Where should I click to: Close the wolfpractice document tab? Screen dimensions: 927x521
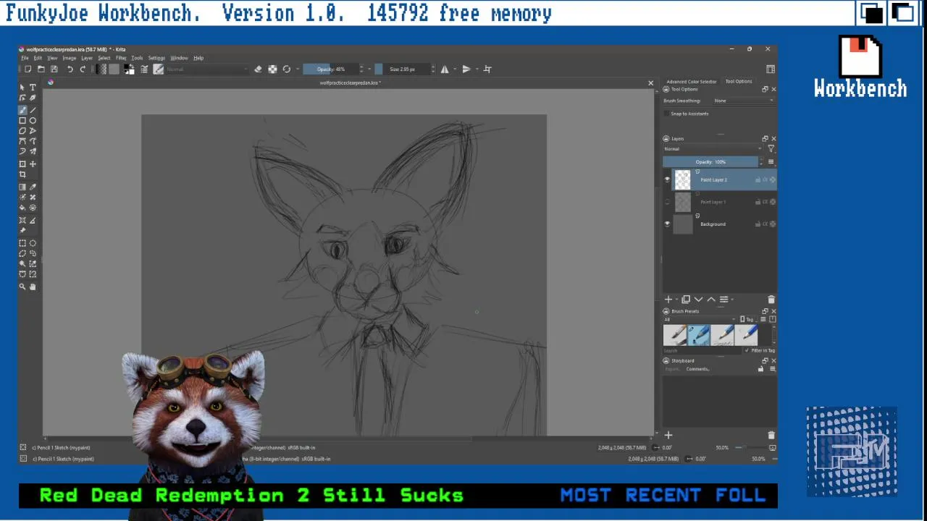[x=650, y=82]
